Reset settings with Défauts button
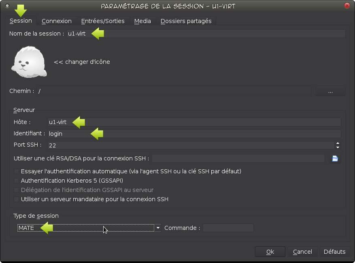Screen dimensions: 355x263 coord(334,252)
